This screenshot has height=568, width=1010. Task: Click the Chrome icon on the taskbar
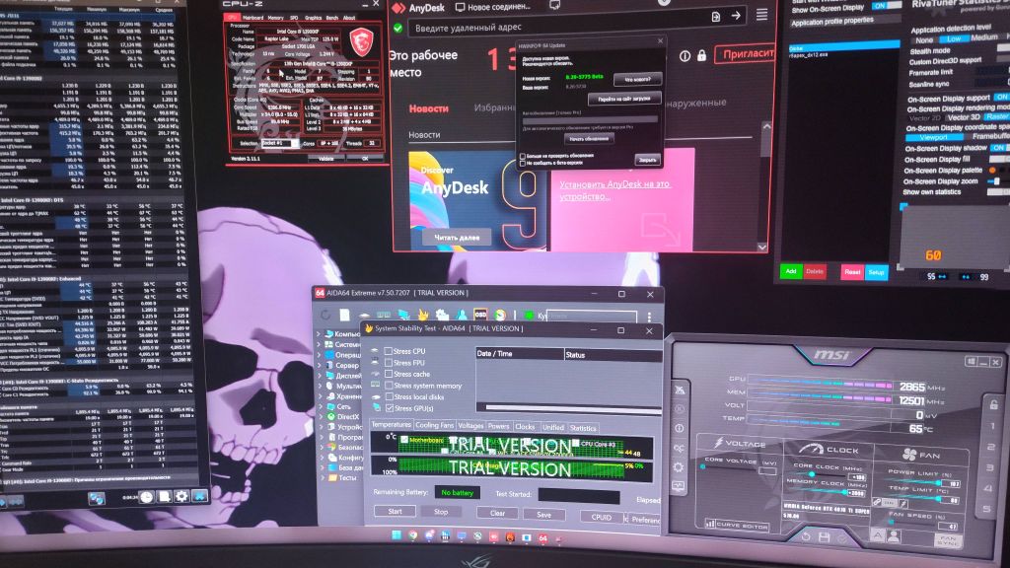412,535
